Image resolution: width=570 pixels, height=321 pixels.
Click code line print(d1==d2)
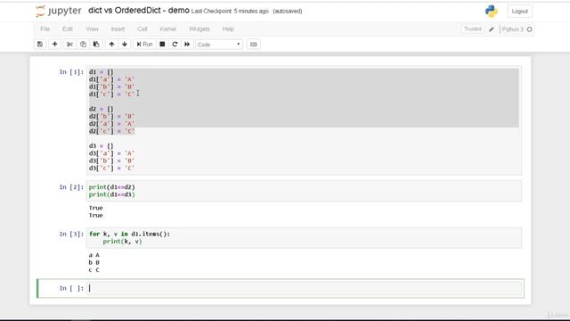[112, 187]
